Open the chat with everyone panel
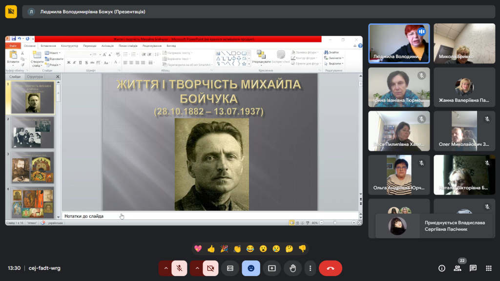 point(473,268)
